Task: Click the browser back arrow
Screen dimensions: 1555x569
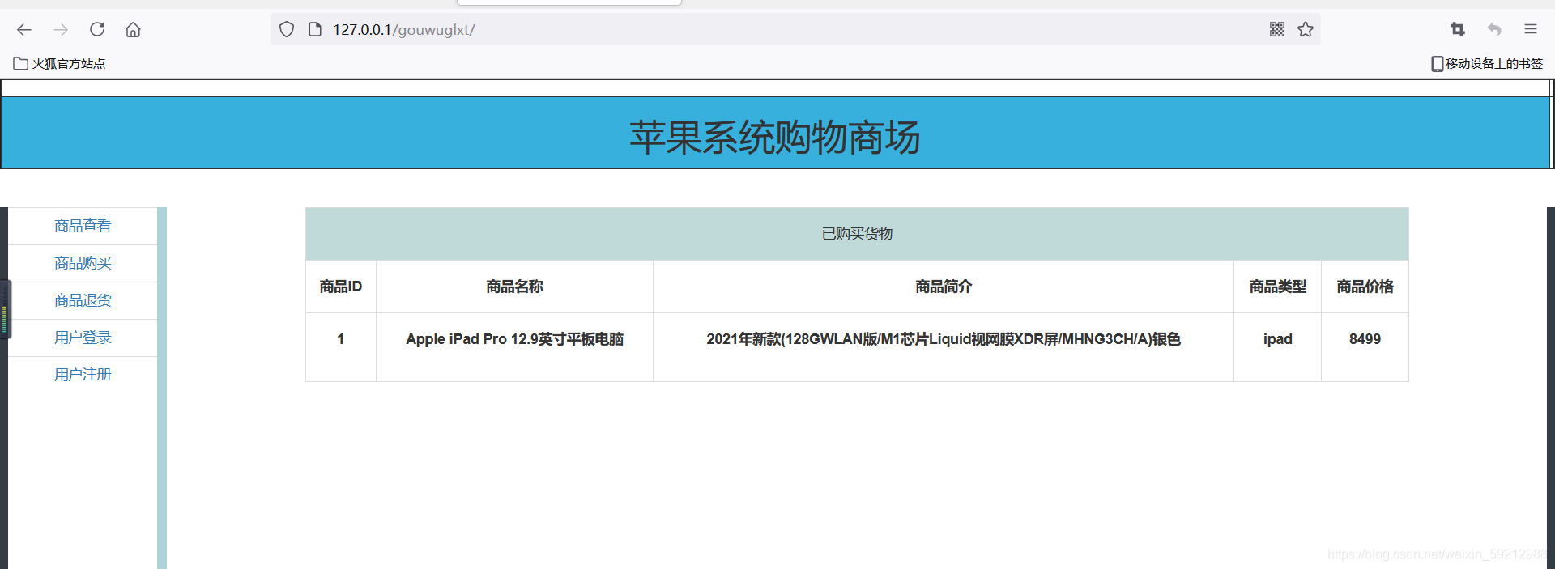Action: [x=24, y=30]
